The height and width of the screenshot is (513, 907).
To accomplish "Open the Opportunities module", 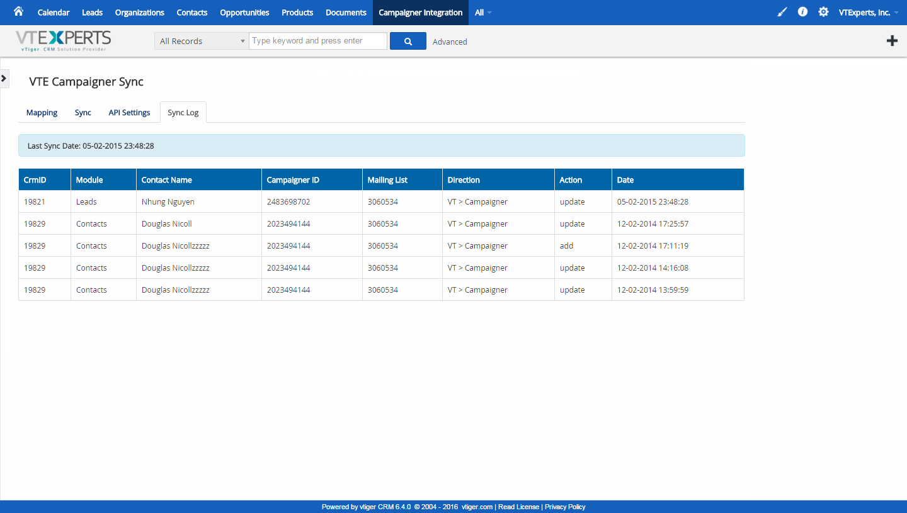I will click(244, 13).
